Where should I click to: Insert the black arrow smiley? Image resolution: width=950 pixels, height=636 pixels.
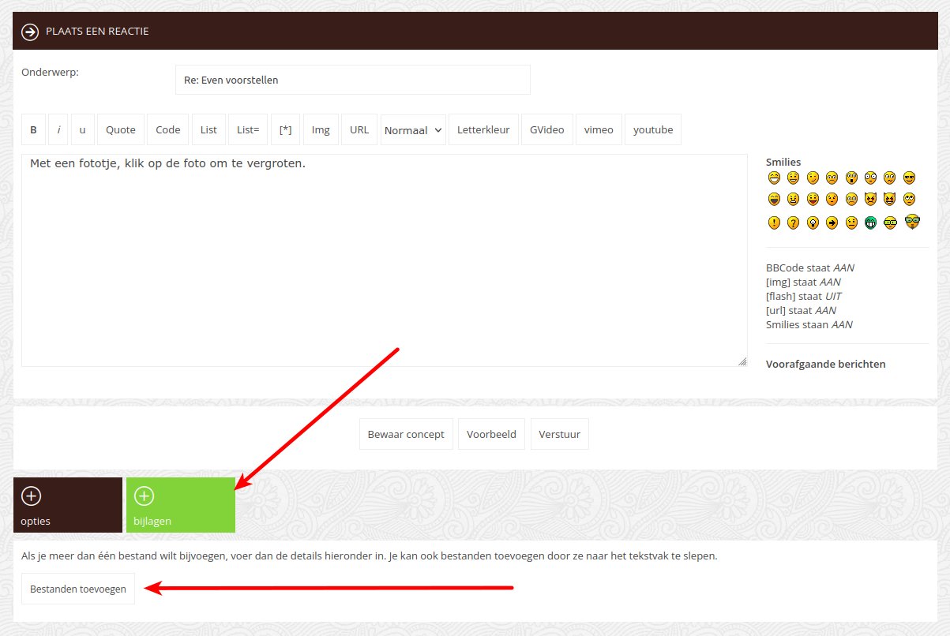point(832,223)
